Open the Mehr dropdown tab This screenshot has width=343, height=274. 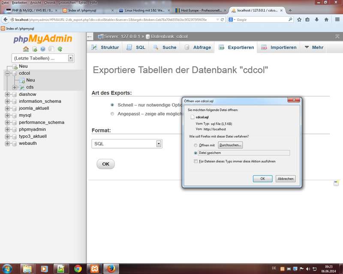click(314, 48)
